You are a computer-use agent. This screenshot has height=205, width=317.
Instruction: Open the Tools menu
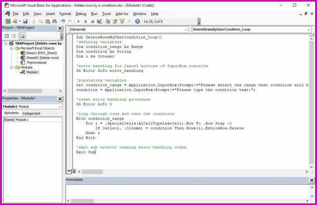pyautogui.click(x=106, y=14)
